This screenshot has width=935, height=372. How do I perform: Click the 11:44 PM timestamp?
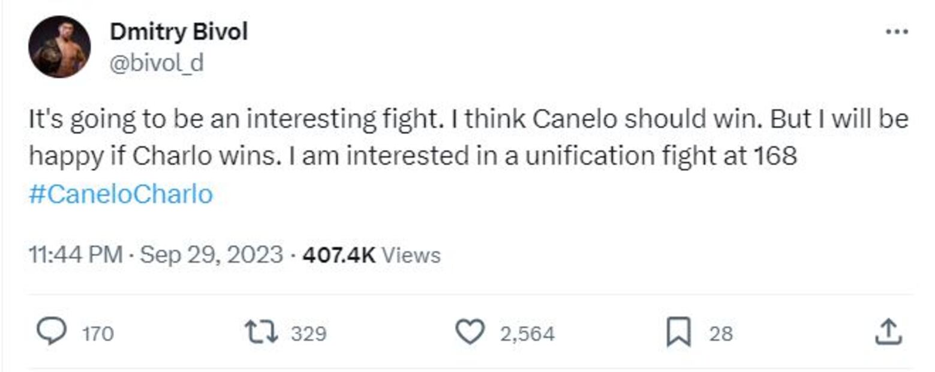[x=76, y=255]
